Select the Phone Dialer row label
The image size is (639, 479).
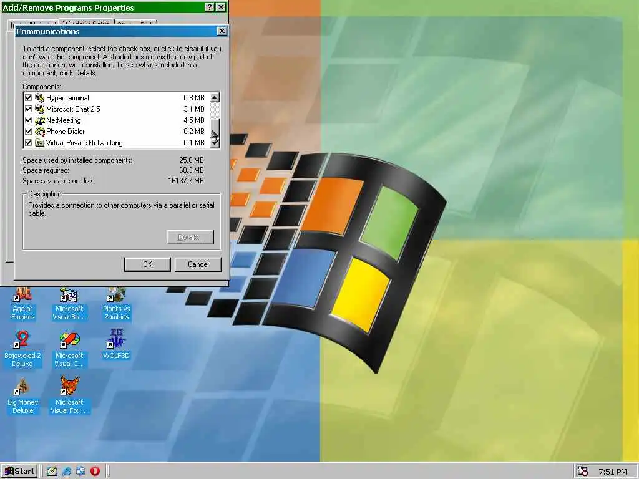pos(65,132)
